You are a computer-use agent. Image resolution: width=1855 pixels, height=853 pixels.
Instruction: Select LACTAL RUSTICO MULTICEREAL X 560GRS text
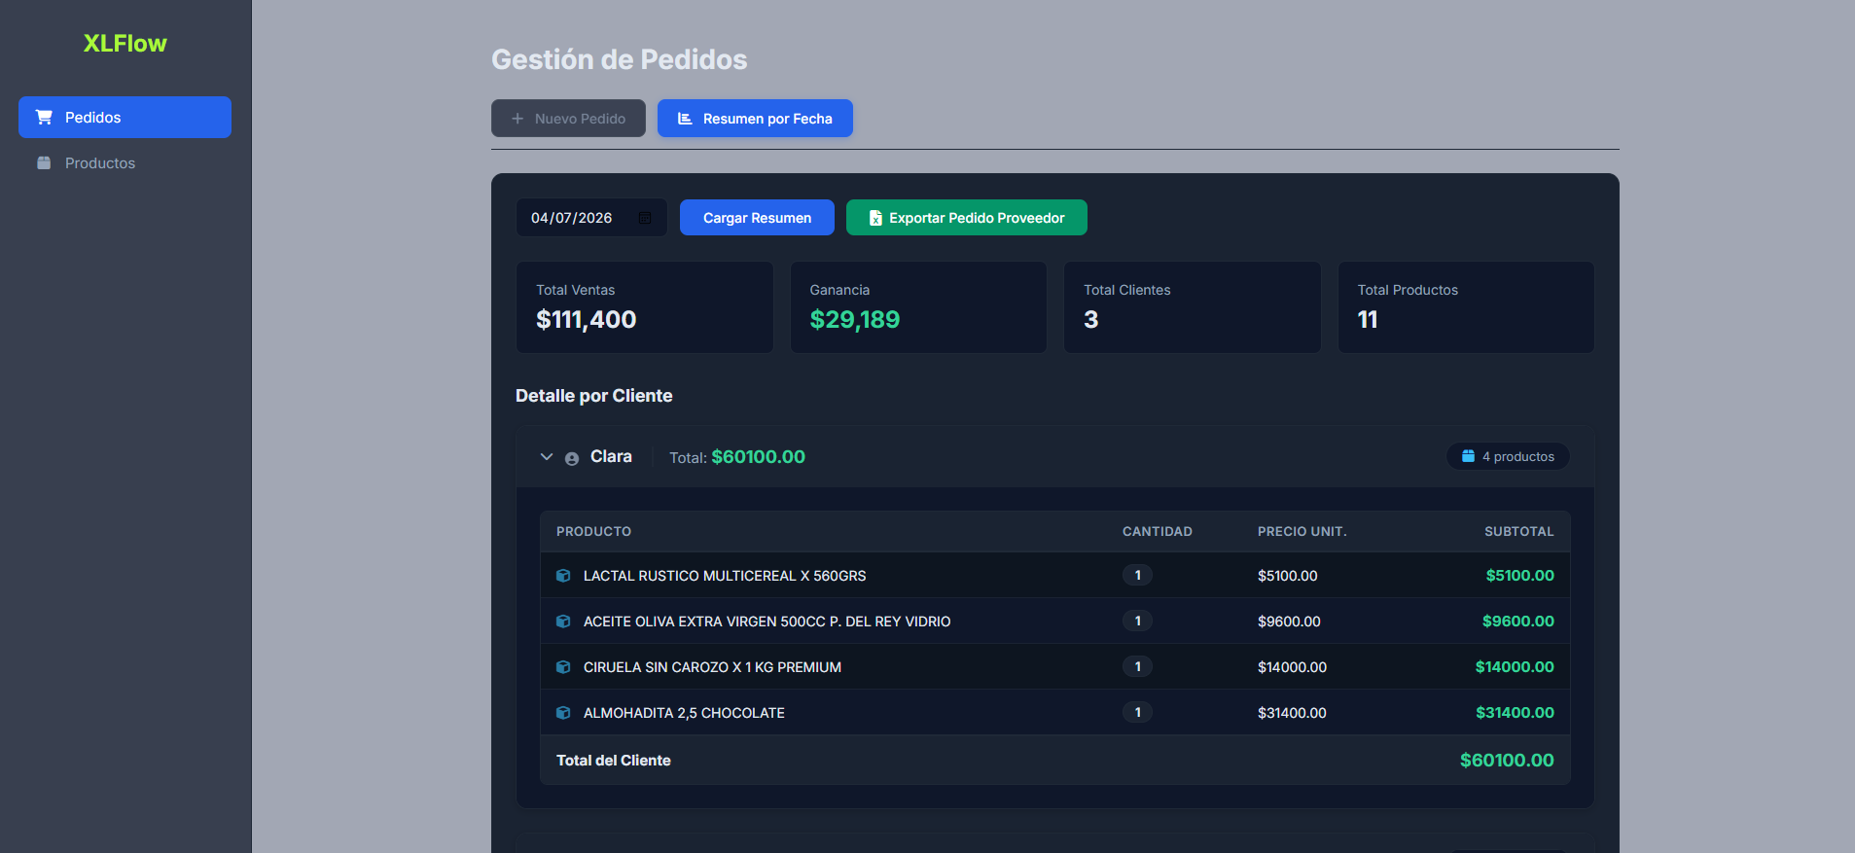pos(725,576)
